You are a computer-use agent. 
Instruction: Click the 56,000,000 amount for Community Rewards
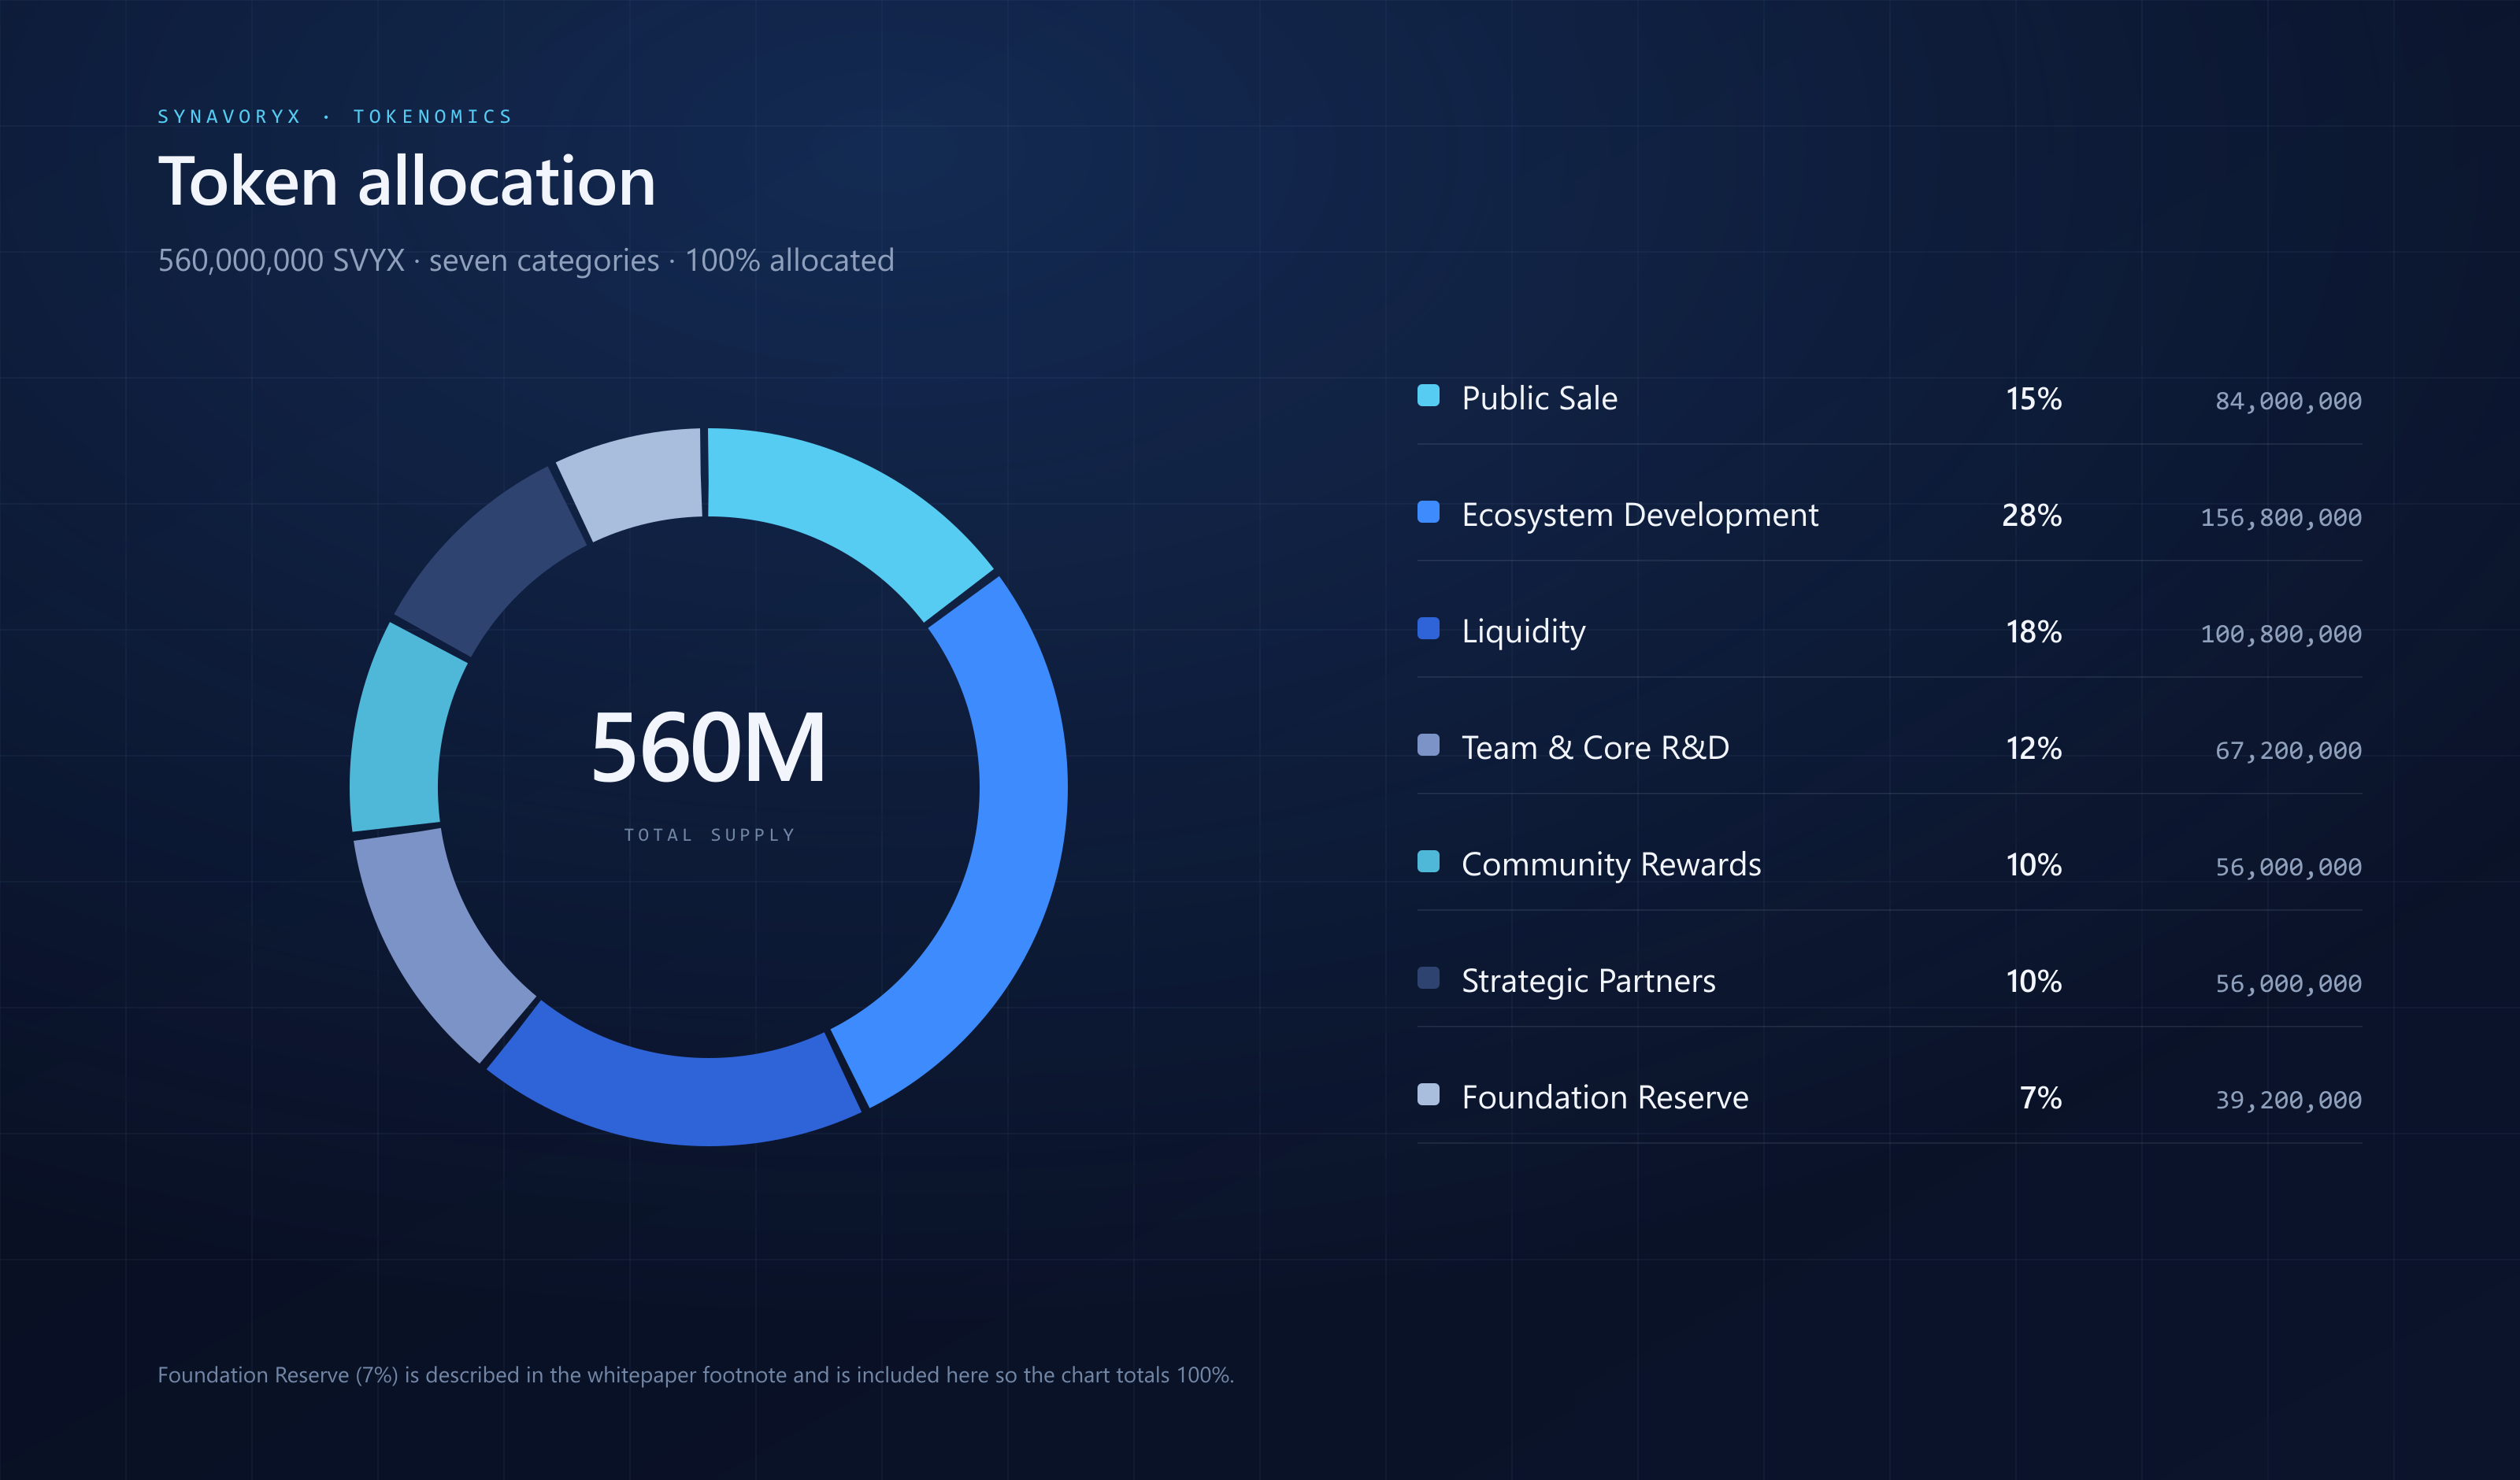(x=2288, y=867)
